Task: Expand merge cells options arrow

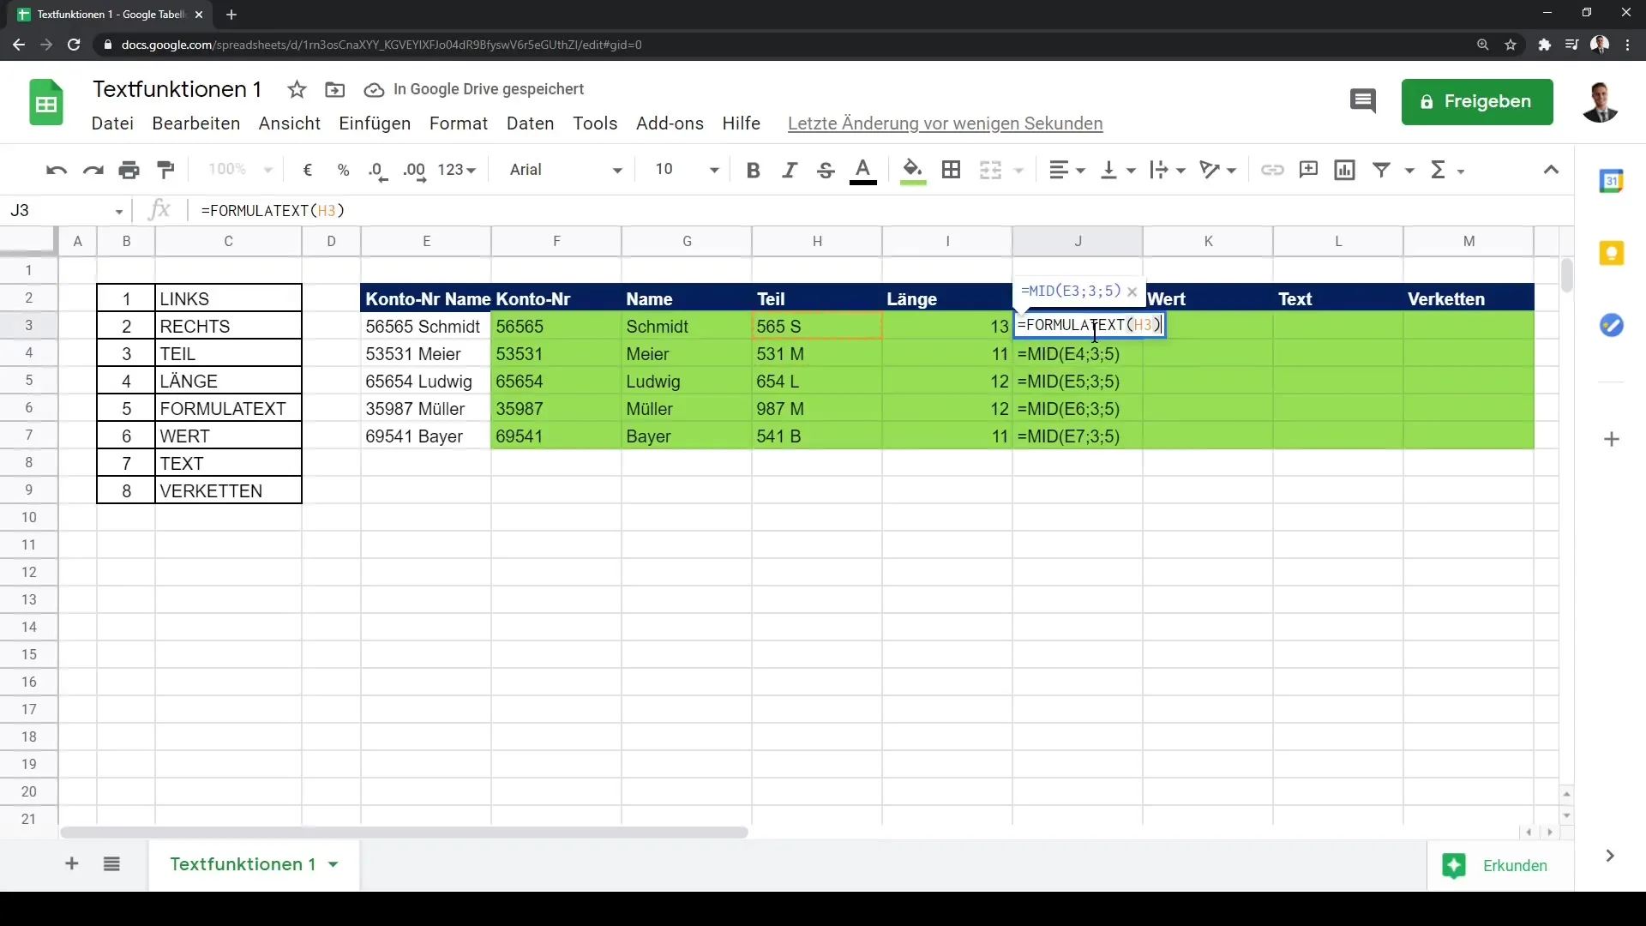Action: pyautogui.click(x=1019, y=171)
